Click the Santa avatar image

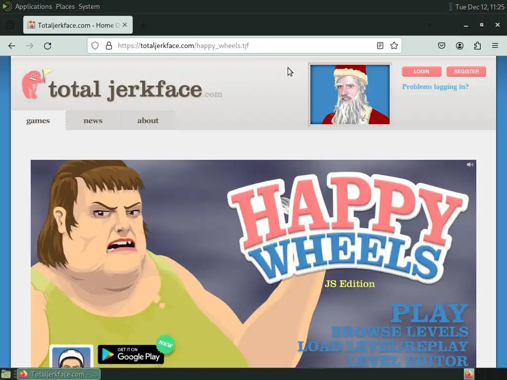(350, 95)
